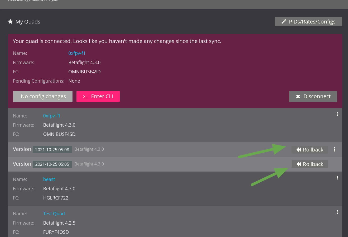Open the three-dot menu for the 0xfpv-f1 list entry
The height and width of the screenshot is (237, 348).
click(337, 114)
